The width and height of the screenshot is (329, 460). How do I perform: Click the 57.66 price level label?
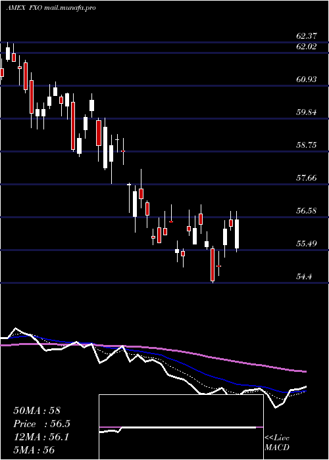(307, 177)
